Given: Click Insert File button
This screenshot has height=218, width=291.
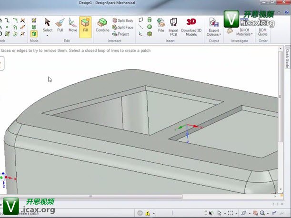Looking at the screenshot, I should point(161,25).
